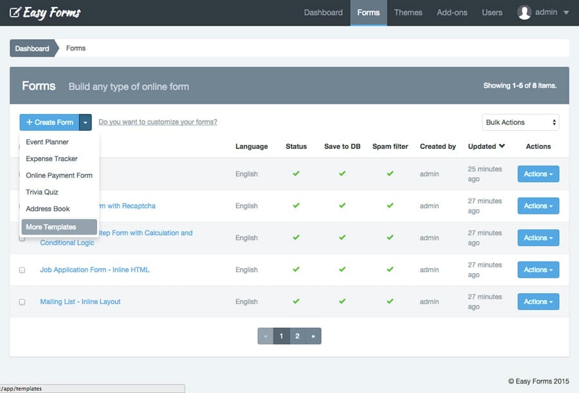Go to next page using » arrow
This screenshot has width=579, height=393.
313,336
